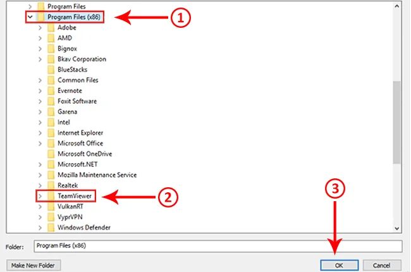Click the Microsoft OneDrive folder icon
The width and height of the screenshot is (411, 272).
coord(51,154)
